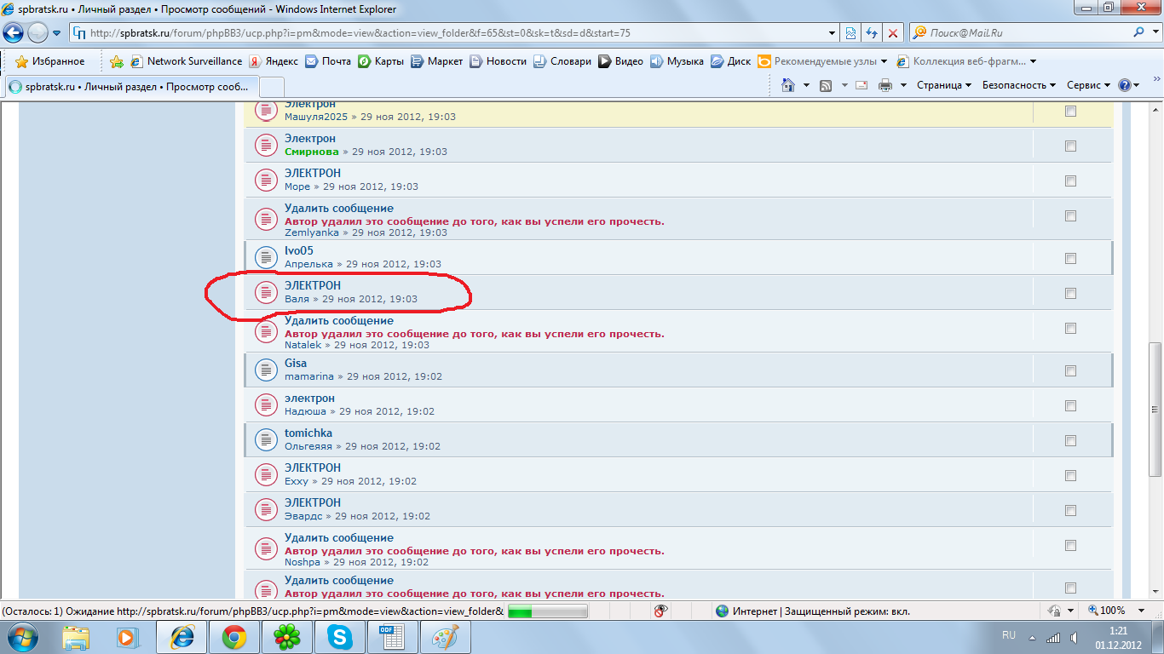1164x654 pixels.
Task: Open sender Noshpa profile link
Action: pyautogui.click(x=303, y=562)
